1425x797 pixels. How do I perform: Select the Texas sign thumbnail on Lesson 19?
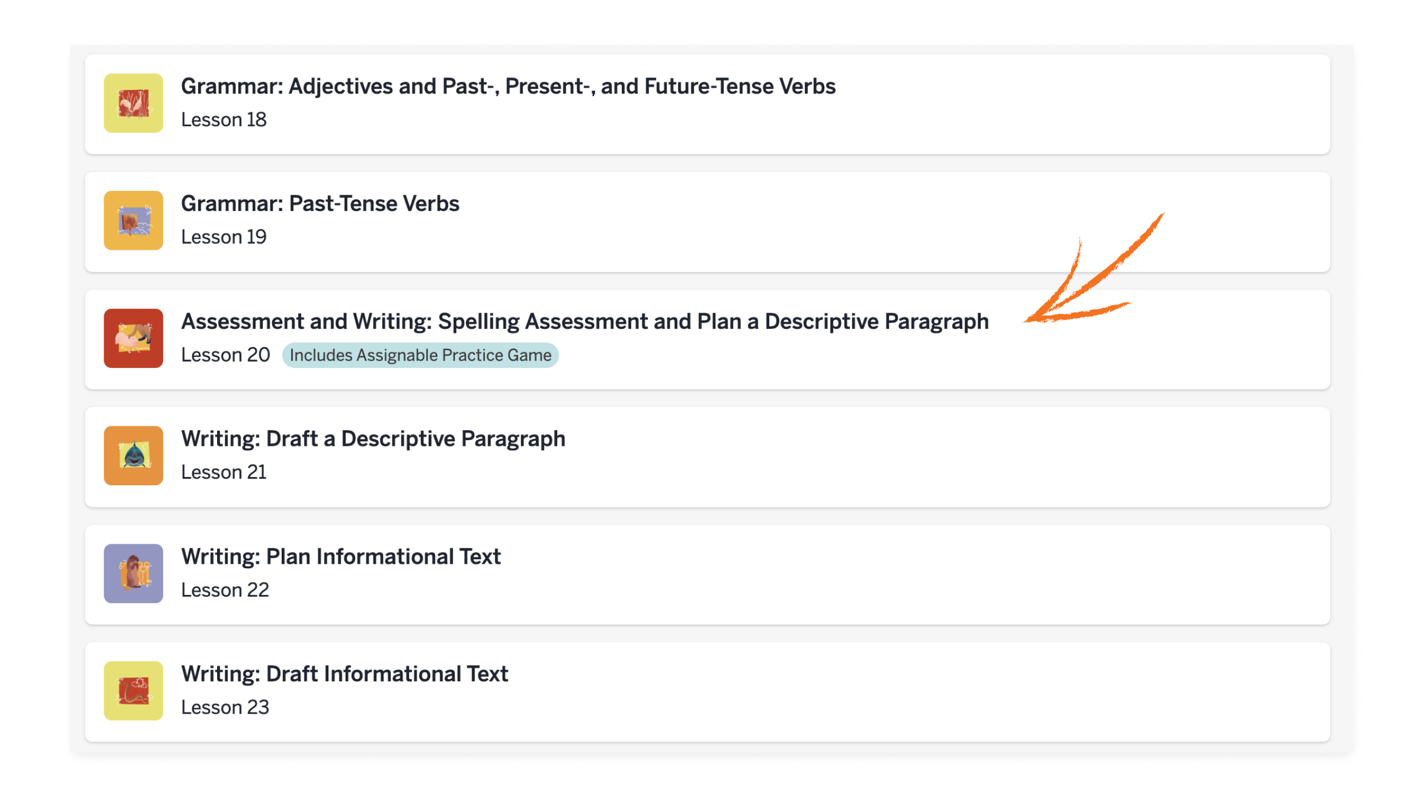tap(132, 221)
